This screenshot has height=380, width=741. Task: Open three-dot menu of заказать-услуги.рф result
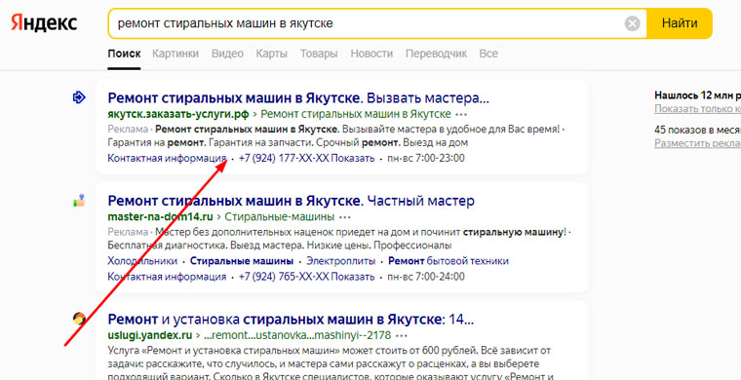pyautogui.click(x=462, y=115)
